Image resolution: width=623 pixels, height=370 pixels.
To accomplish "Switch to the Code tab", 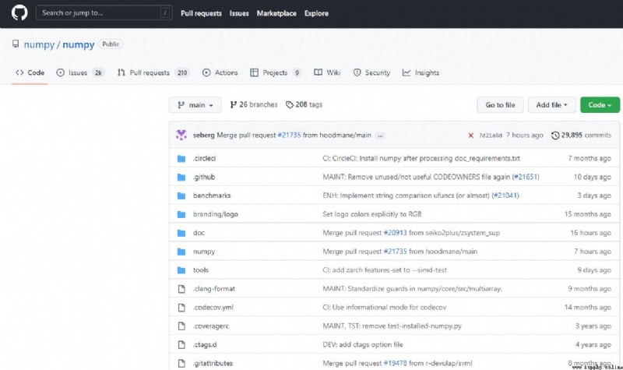I will coord(30,72).
